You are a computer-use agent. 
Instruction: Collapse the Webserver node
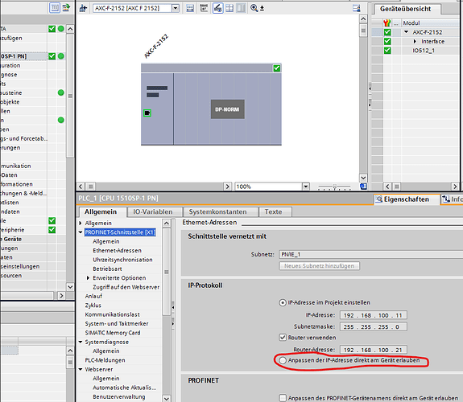(81, 369)
